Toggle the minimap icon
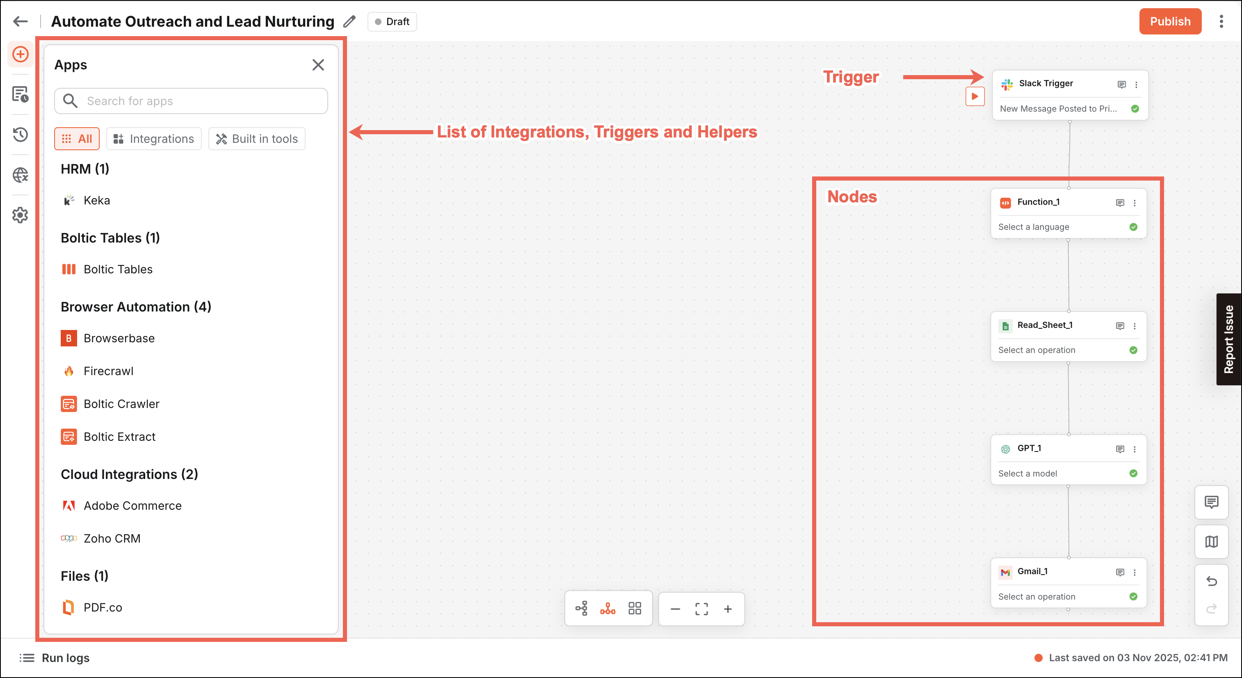The width and height of the screenshot is (1242, 678). 1211,542
